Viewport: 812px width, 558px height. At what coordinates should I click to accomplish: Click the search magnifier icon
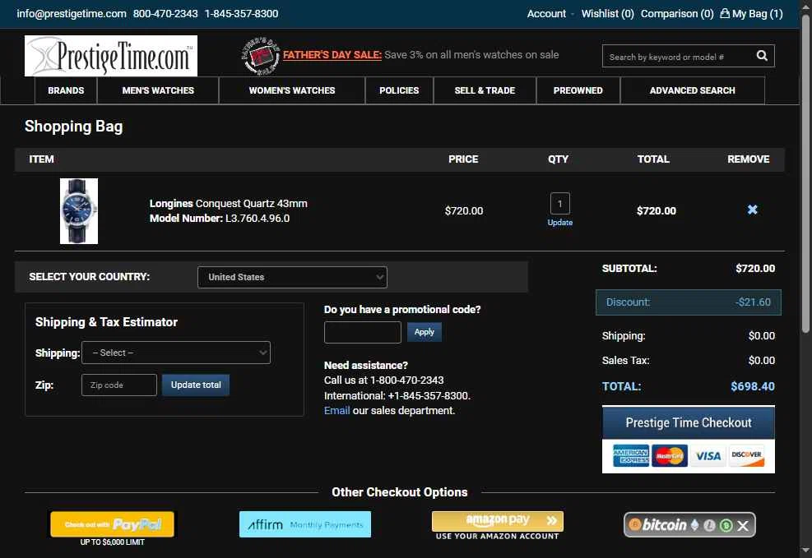(x=762, y=55)
